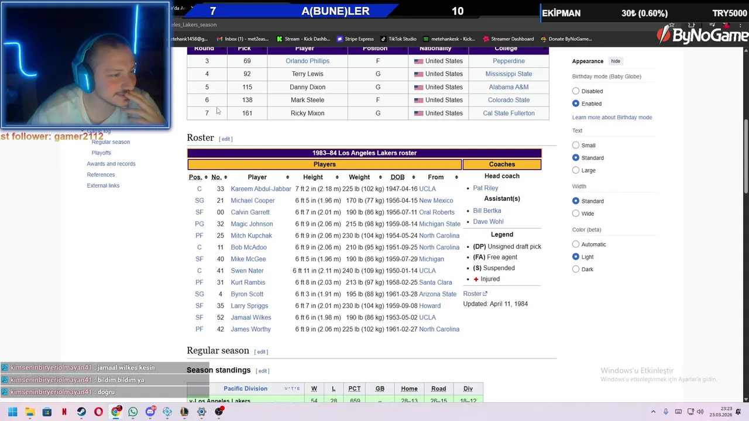
Task: Open Magic Johnson player page
Action: pos(252,224)
